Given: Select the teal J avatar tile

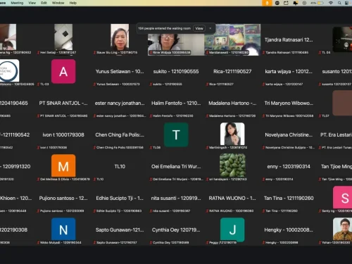Looking at the screenshot, I should click(x=232, y=230).
